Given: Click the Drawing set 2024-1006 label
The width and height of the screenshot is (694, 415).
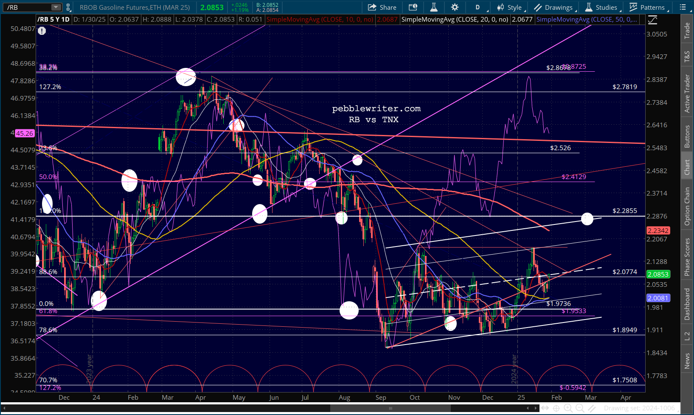Looking at the screenshot, I should coord(639,408).
